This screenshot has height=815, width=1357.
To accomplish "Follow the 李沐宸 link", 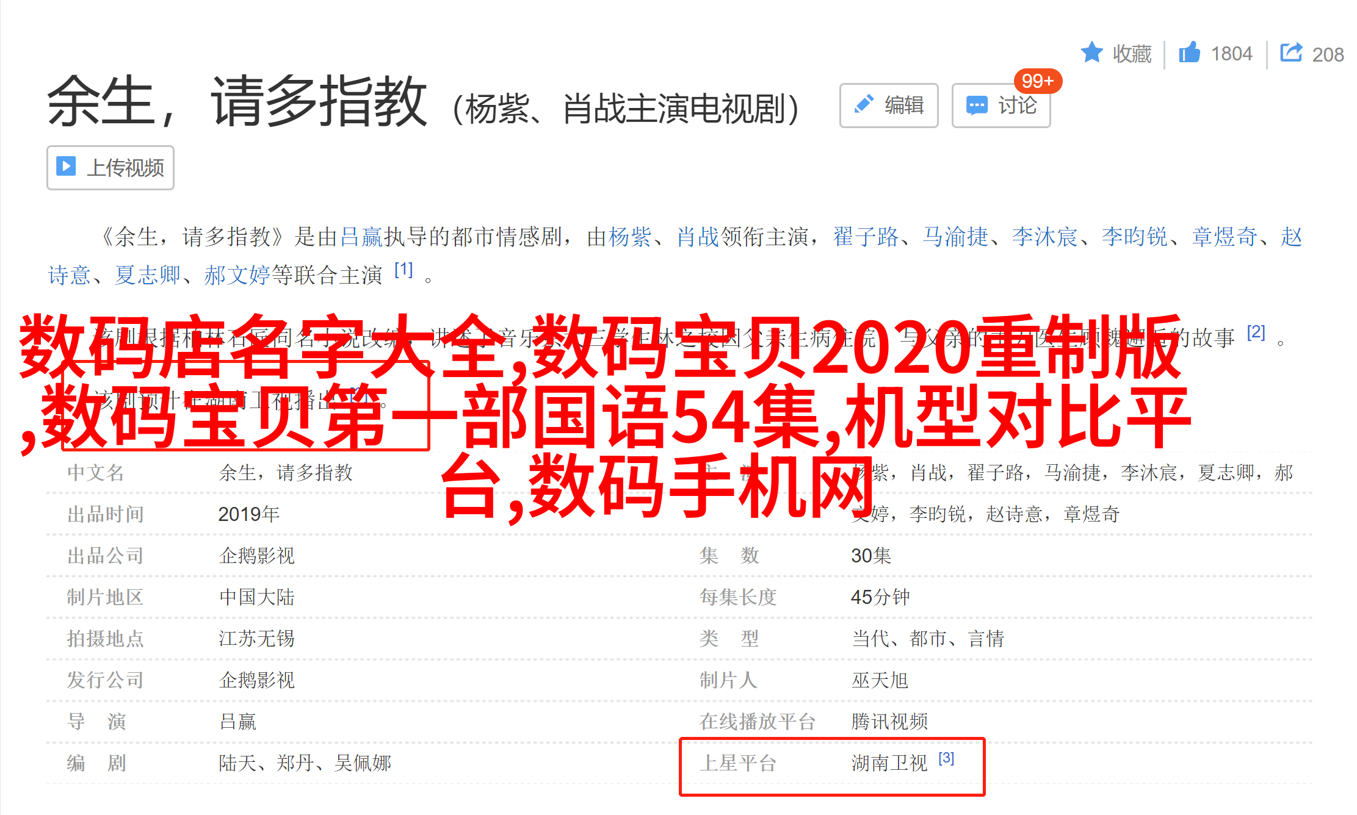I will pos(1045,237).
